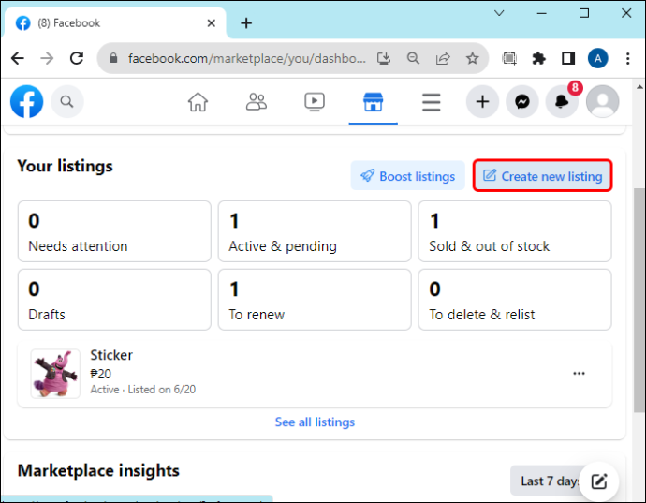Image resolution: width=646 pixels, height=503 pixels.
Task: Open the Sticker listing thumbnail image
Action: (55, 374)
